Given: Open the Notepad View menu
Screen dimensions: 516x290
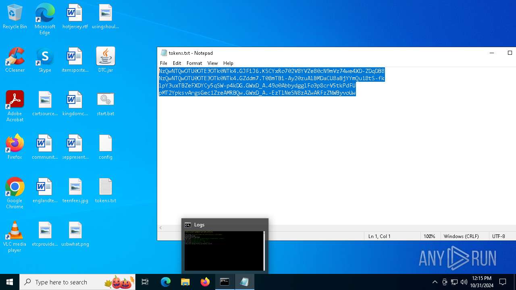Looking at the screenshot, I should [x=212, y=63].
